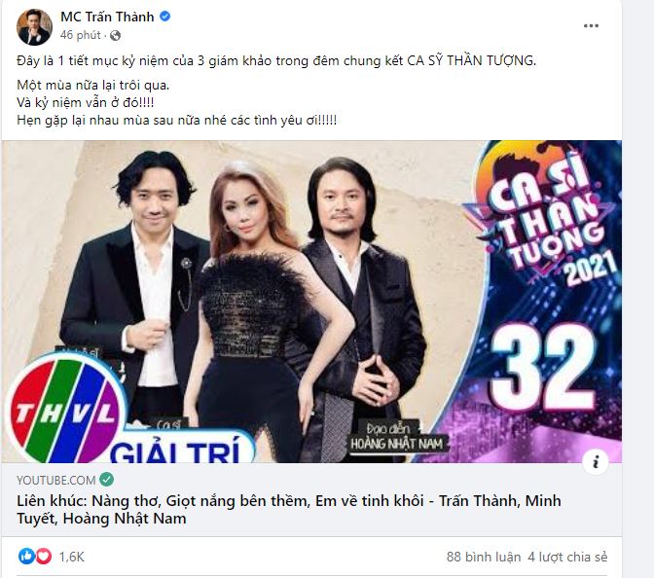Click the red Love reaction icon

pyautogui.click(x=44, y=557)
